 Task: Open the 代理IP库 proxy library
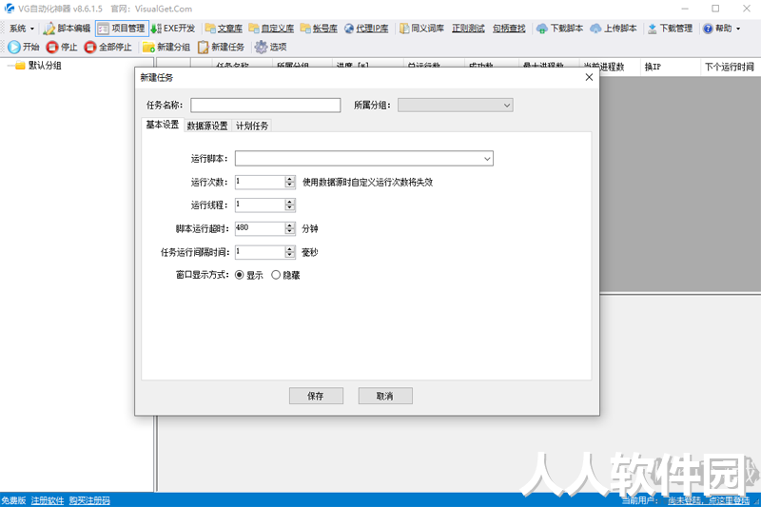coord(366,29)
